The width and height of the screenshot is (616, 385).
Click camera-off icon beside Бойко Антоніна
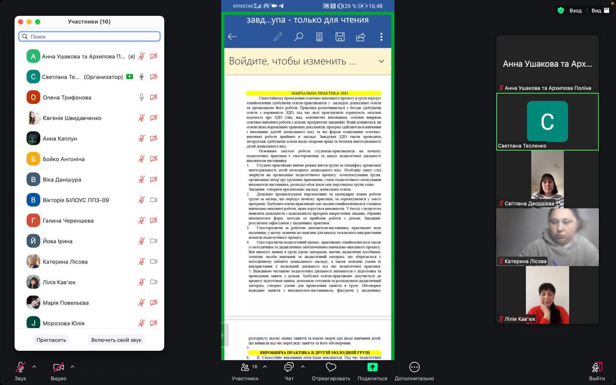(x=154, y=159)
